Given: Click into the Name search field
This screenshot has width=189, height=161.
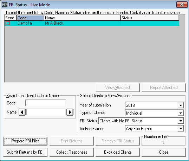Looking at the screenshot, I should tap(46, 112).
